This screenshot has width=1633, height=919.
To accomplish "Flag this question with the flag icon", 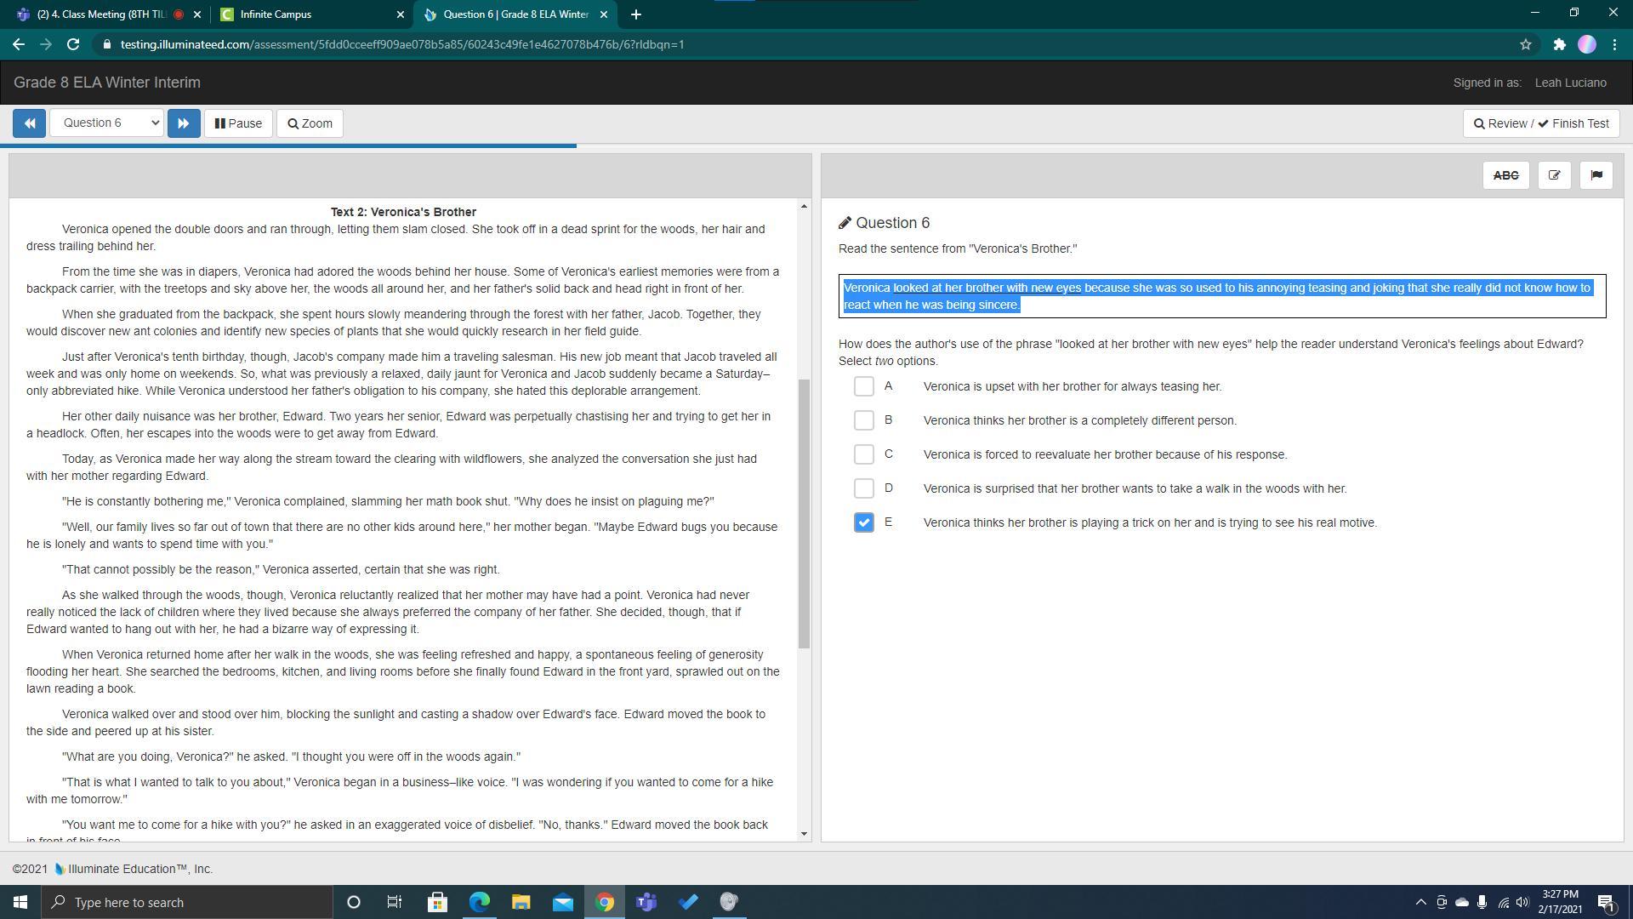I will pos(1596,175).
